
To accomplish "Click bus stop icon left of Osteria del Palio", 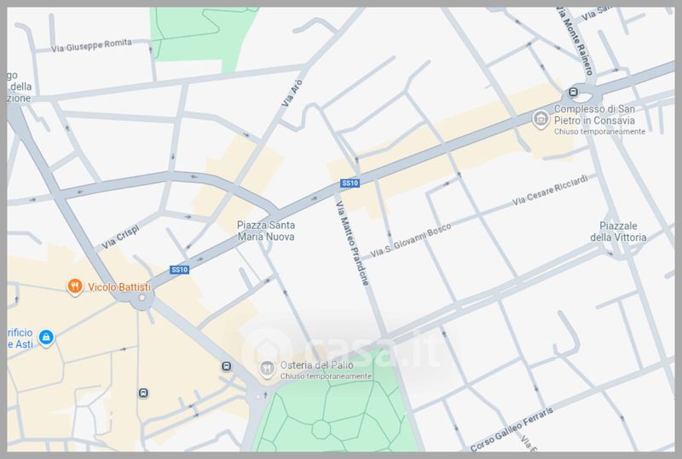I will [x=227, y=367].
